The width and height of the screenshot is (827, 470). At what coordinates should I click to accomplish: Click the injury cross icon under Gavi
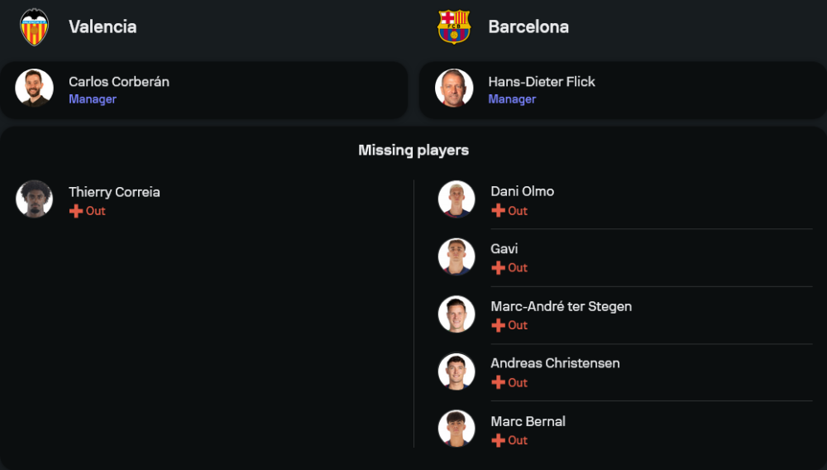[x=498, y=268]
